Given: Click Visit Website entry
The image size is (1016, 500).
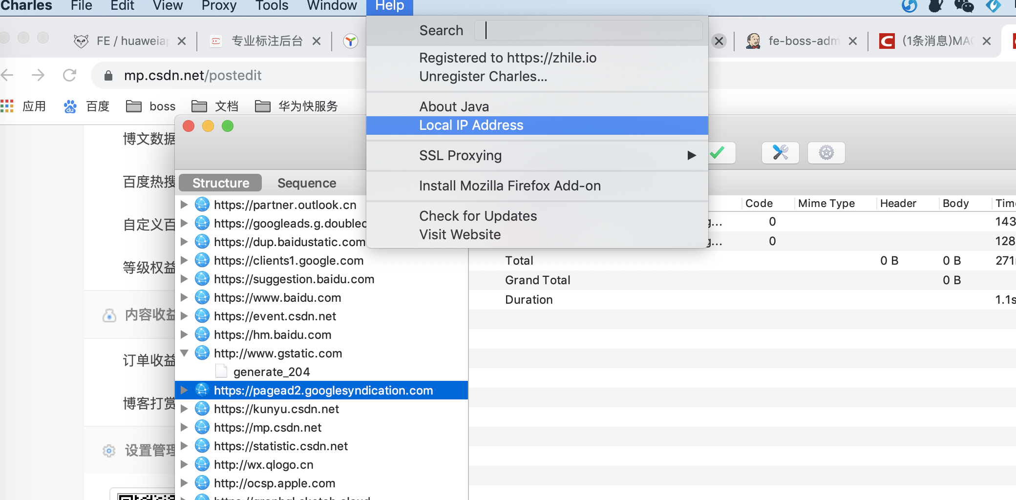Looking at the screenshot, I should tap(537, 235).
